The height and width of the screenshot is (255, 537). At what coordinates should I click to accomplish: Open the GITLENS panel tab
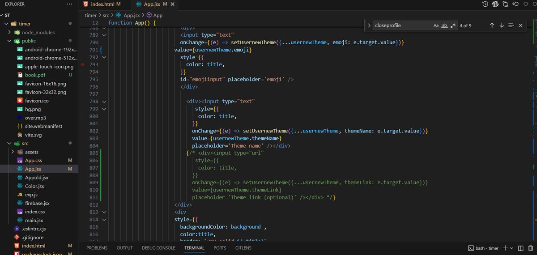click(x=243, y=248)
